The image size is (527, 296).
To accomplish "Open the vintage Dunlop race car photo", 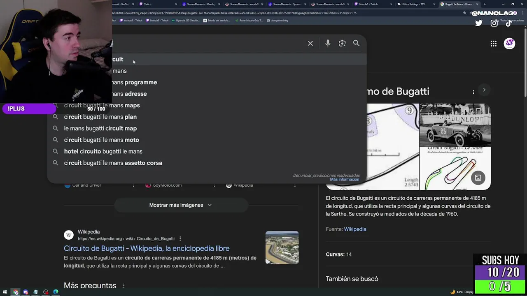I will [455, 125].
